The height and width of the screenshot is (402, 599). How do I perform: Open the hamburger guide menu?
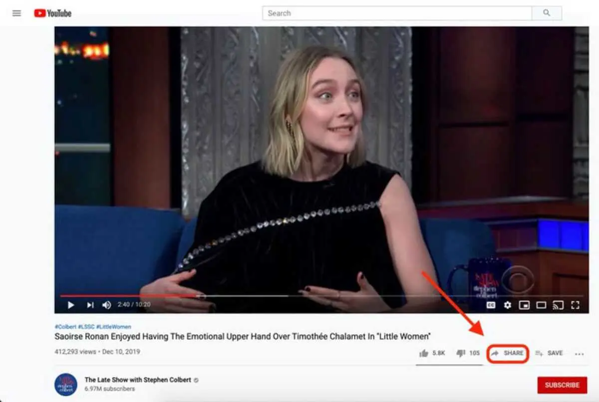[x=17, y=13]
